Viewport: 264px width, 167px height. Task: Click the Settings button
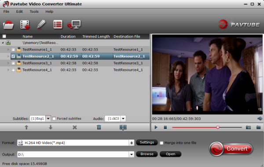point(147,142)
